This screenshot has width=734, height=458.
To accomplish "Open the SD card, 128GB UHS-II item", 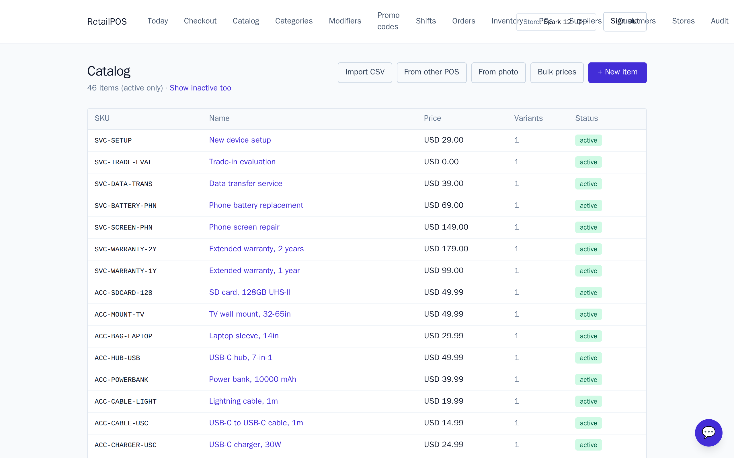I will [250, 292].
